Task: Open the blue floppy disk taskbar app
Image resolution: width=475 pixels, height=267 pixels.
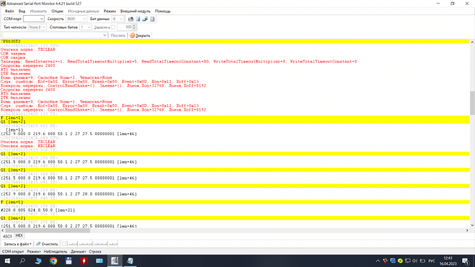Action: pos(69,261)
